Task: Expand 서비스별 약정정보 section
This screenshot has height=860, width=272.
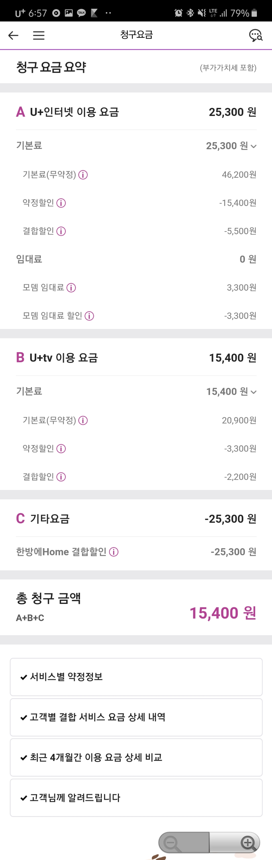Action: (136, 677)
